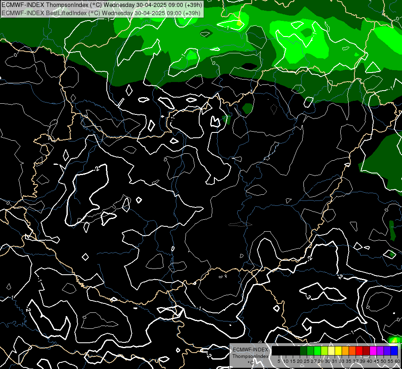Click the BestLiftedIndex title line at top

101,13
